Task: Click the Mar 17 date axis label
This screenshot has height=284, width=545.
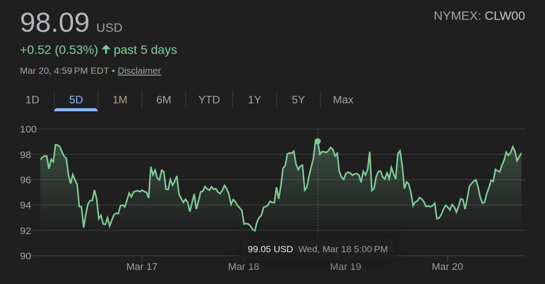Action: (x=142, y=266)
